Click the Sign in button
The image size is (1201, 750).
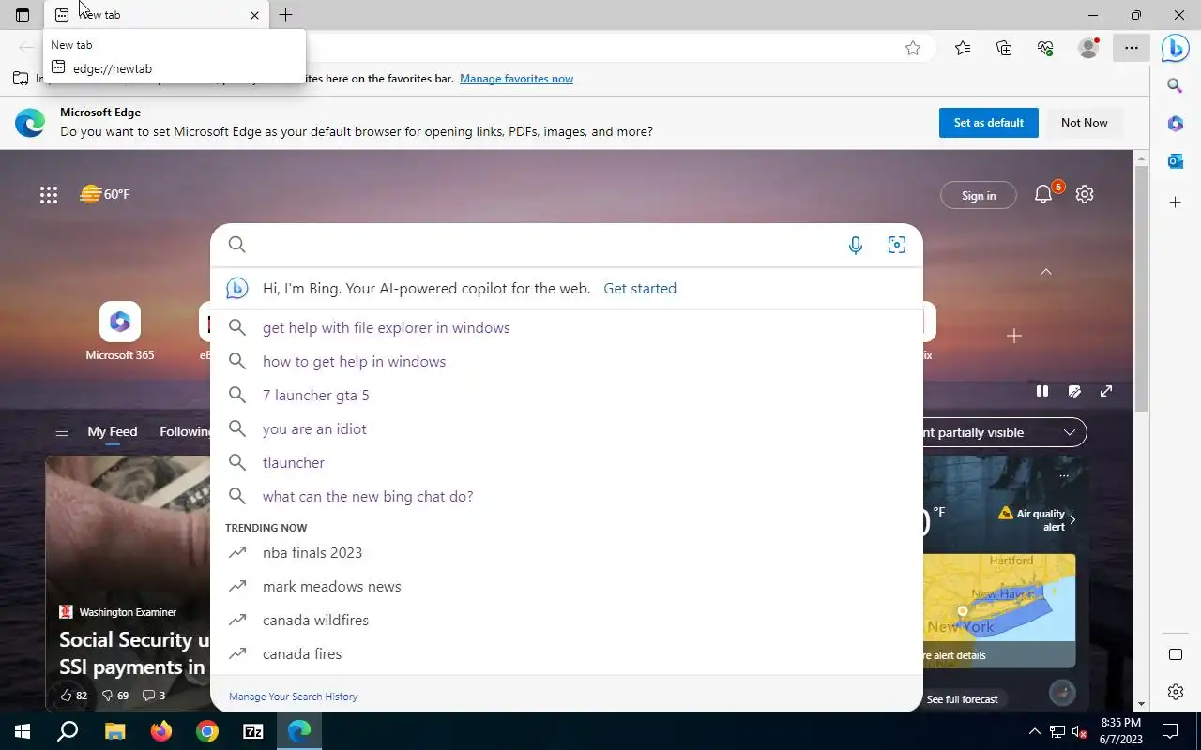point(979,195)
